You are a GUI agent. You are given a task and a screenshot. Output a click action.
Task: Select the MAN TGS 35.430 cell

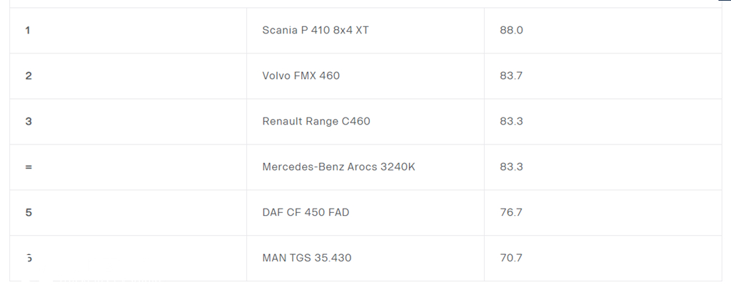[x=307, y=258]
